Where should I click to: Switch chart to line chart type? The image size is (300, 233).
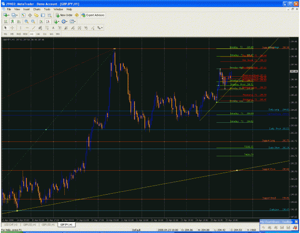[x=19, y=22]
